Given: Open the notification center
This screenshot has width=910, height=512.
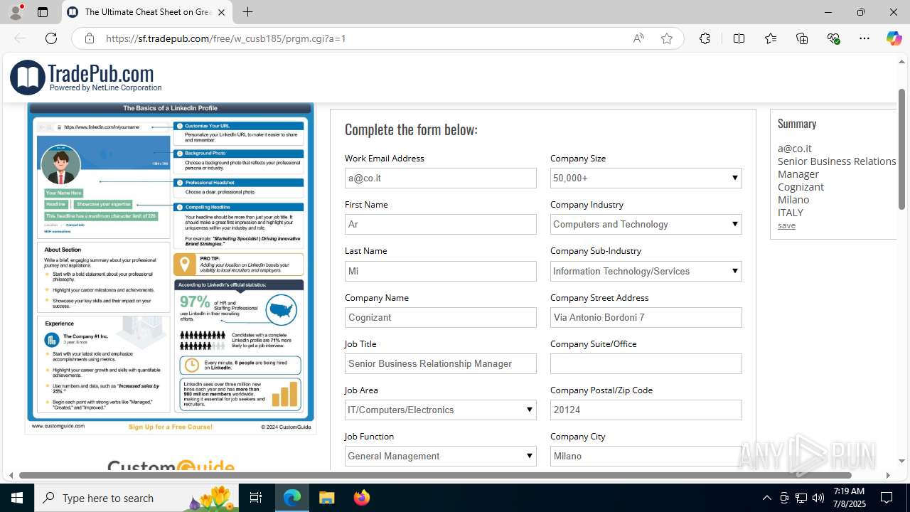Looking at the screenshot, I should coord(887,498).
